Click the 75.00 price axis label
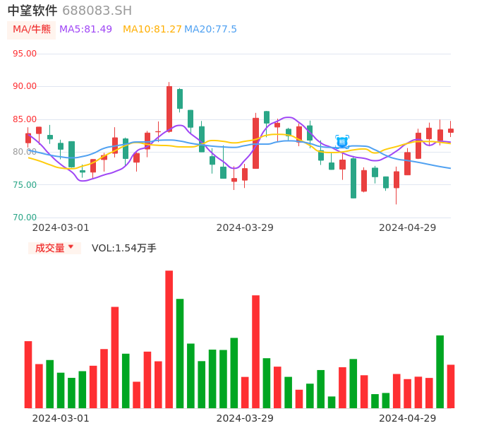 25,185
